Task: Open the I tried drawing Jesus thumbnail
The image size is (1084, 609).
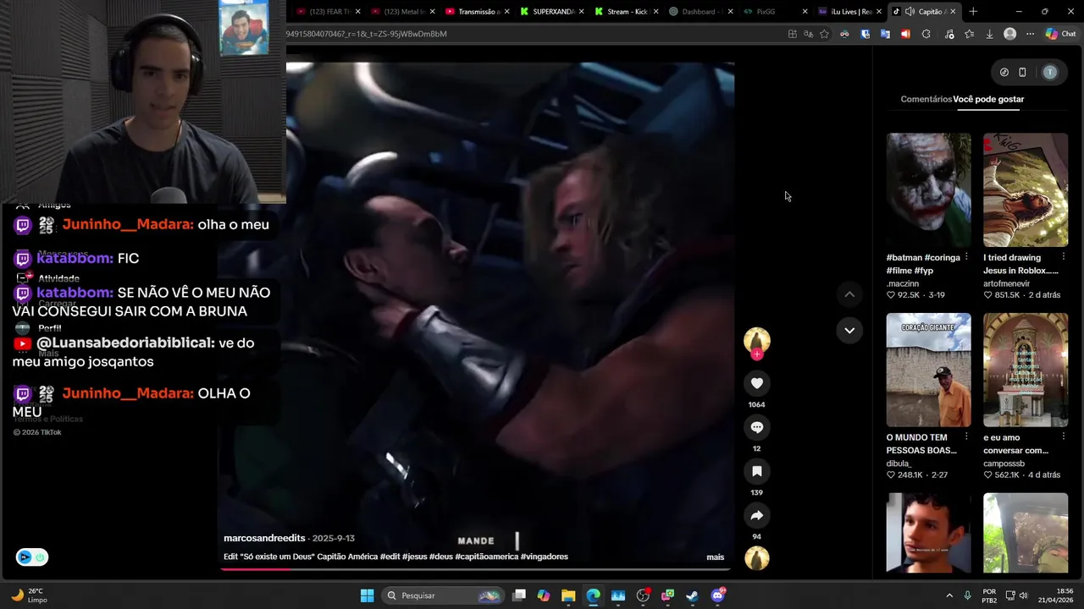Action: pyautogui.click(x=1026, y=189)
